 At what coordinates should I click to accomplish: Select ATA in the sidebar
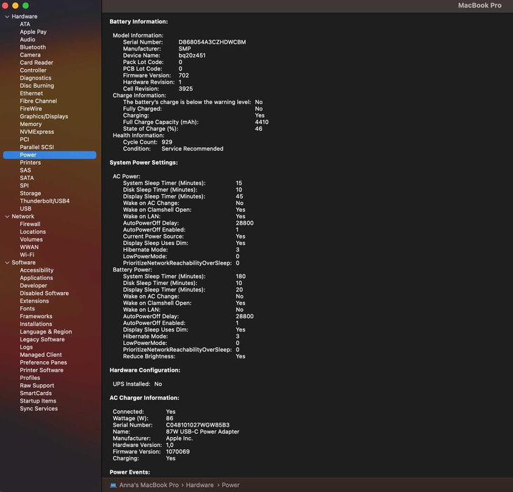(25, 24)
